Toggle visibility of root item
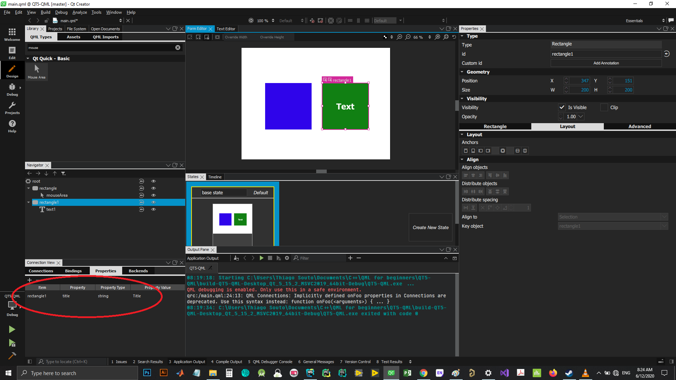Image resolution: width=676 pixels, height=380 pixels. (x=154, y=181)
